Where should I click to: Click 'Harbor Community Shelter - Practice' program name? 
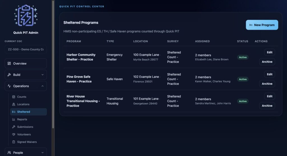pos(81,57)
